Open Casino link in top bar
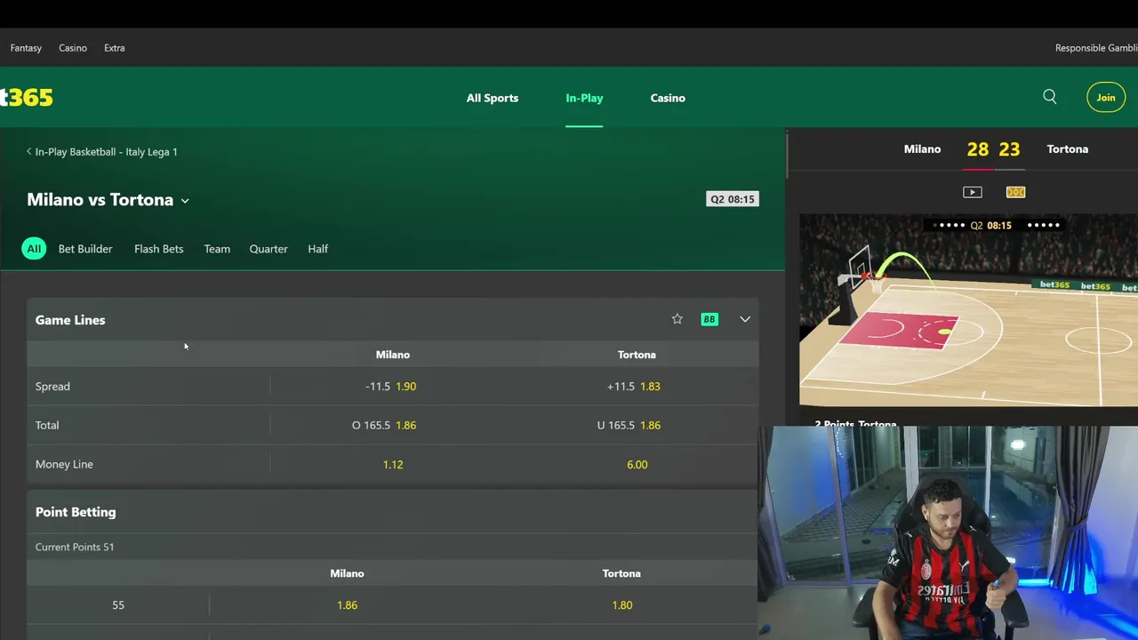This screenshot has width=1138, height=640. (x=73, y=48)
